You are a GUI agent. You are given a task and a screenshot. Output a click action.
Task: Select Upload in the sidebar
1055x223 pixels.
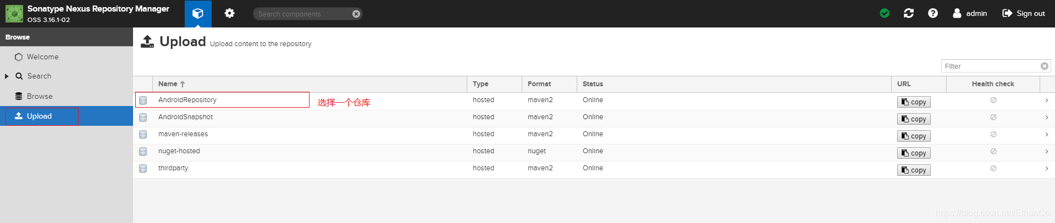click(x=67, y=116)
